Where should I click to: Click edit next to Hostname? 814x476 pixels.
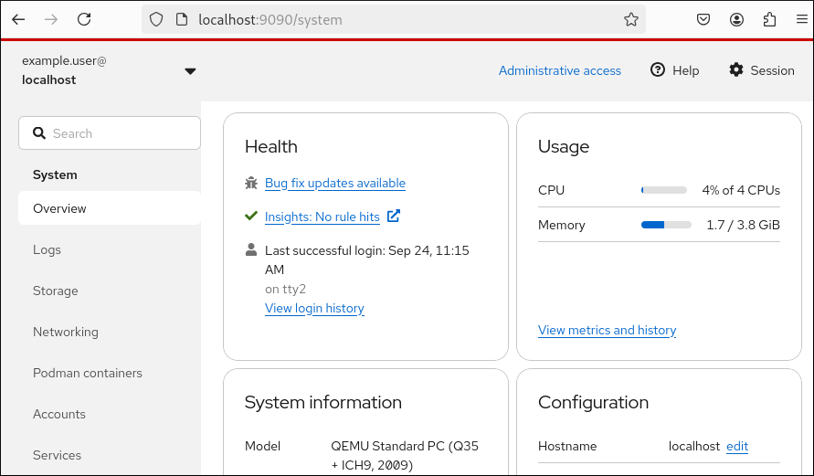coord(736,447)
